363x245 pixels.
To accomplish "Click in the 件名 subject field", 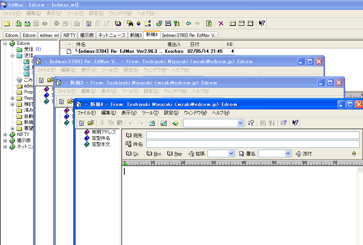I will (x=253, y=144).
